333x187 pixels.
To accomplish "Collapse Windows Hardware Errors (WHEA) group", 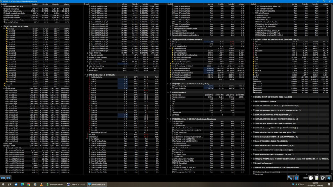I will pyautogui.click(x=251, y=172).
